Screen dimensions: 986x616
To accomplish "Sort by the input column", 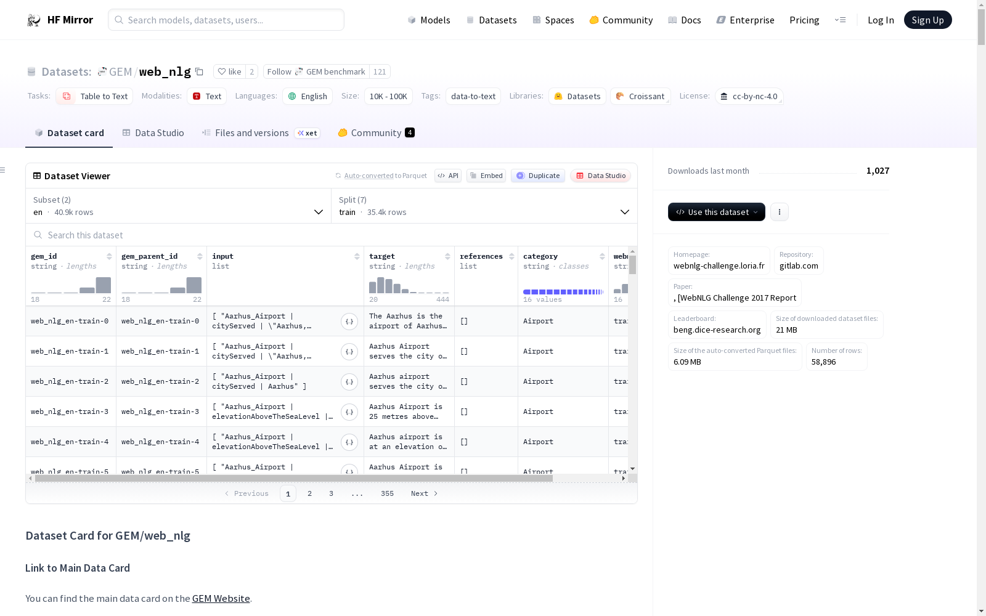I will (357, 256).
